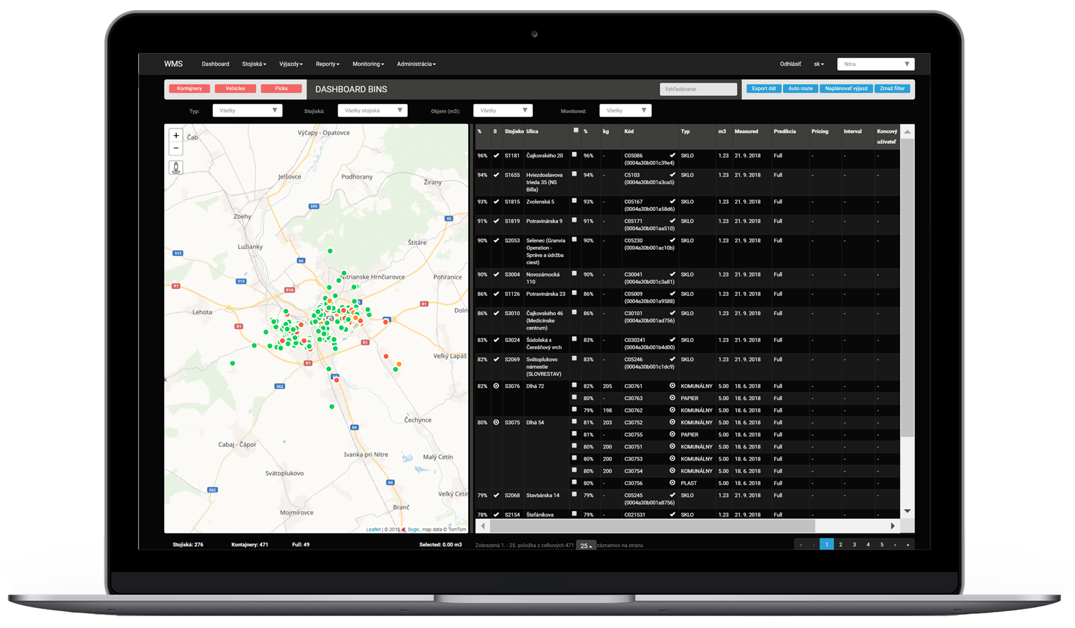The width and height of the screenshot is (1075, 628).
Task: Open the Administrácia menu
Action: click(x=416, y=64)
